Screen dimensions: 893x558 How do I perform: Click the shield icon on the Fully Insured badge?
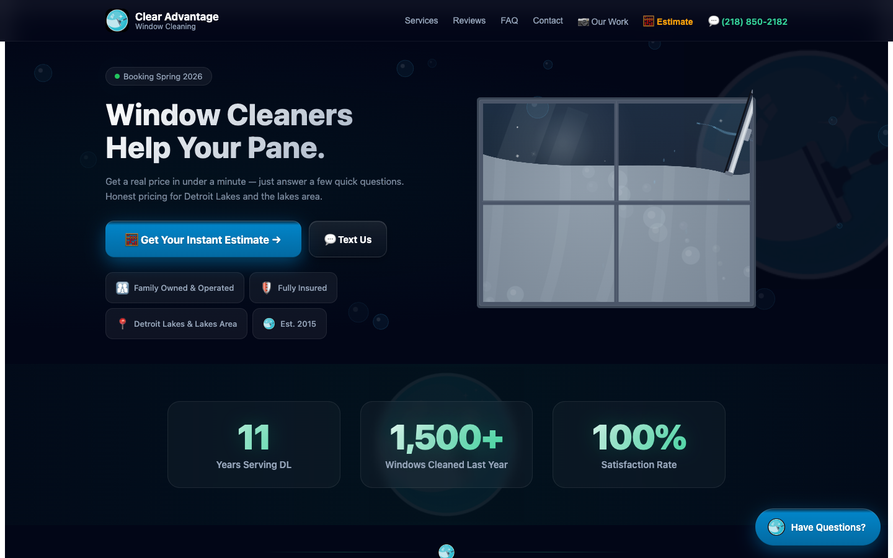coord(265,287)
